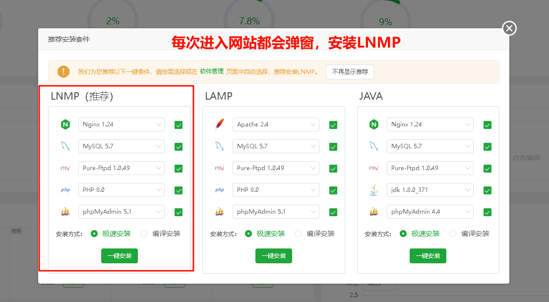Uncheck Pure-Ftpd in LNMP column
The height and width of the screenshot is (302, 549).
pyautogui.click(x=179, y=169)
